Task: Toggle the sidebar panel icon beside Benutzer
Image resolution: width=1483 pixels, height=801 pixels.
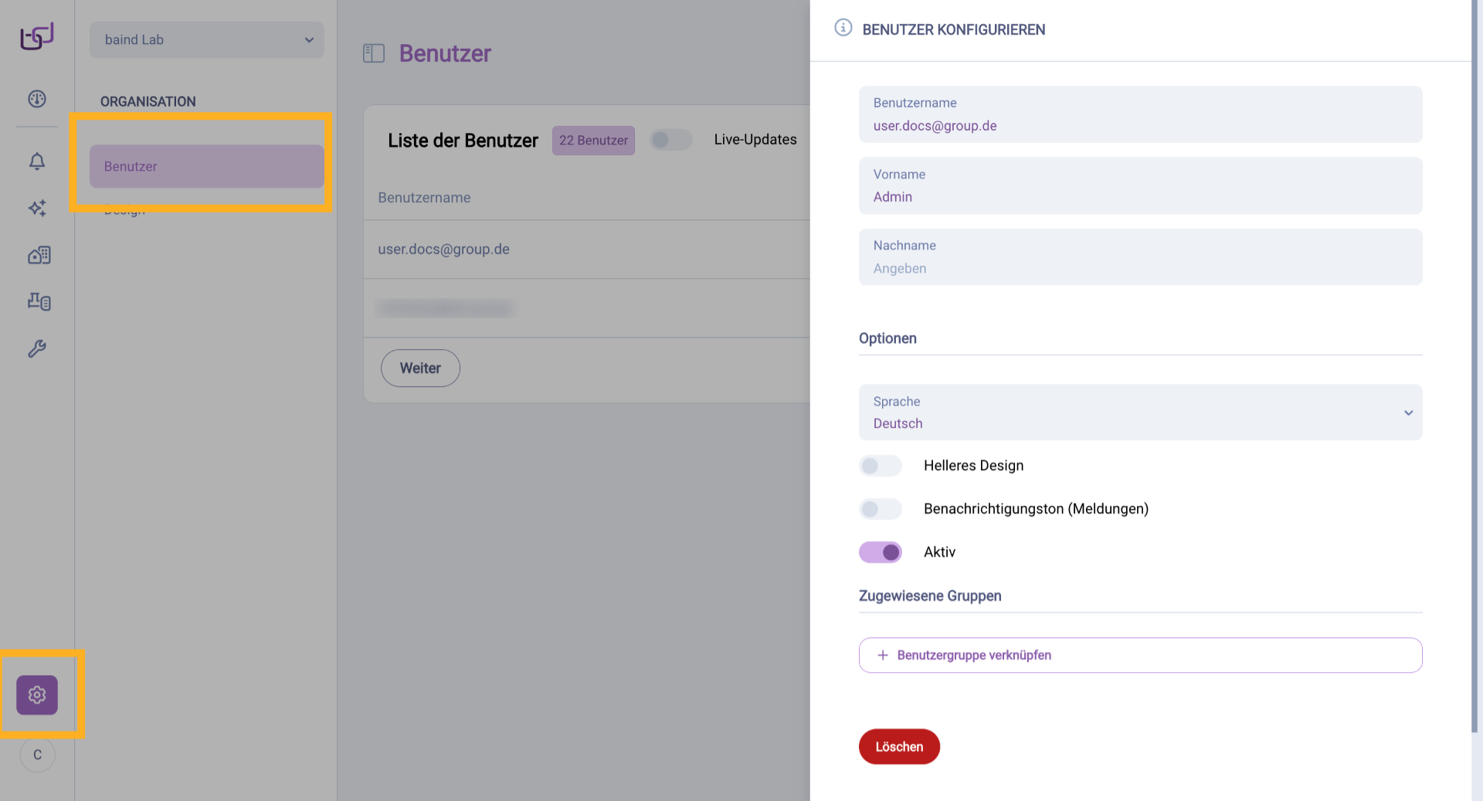Action: click(x=374, y=53)
